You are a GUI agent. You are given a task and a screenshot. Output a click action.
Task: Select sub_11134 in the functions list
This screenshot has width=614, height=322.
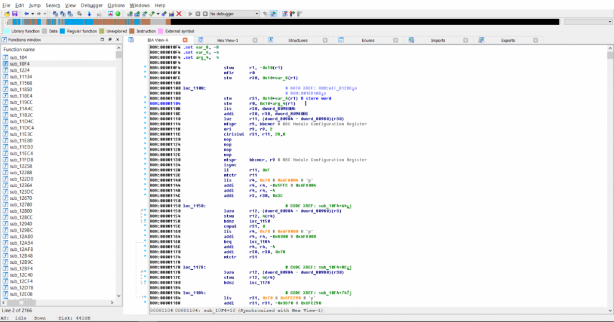pos(21,77)
